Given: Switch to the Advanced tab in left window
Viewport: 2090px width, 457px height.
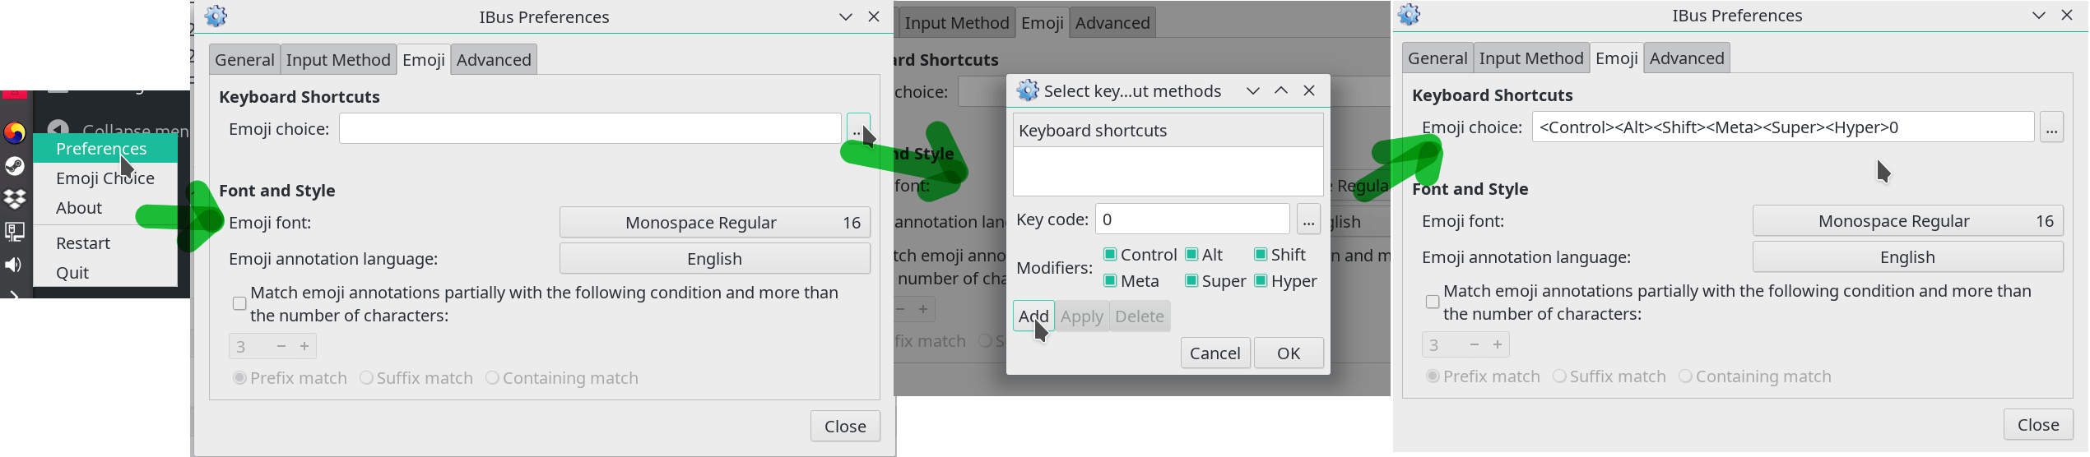Looking at the screenshot, I should (x=494, y=60).
